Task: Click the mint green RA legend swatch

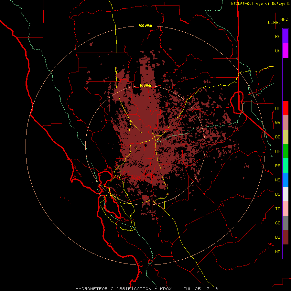Action: coord(286,166)
